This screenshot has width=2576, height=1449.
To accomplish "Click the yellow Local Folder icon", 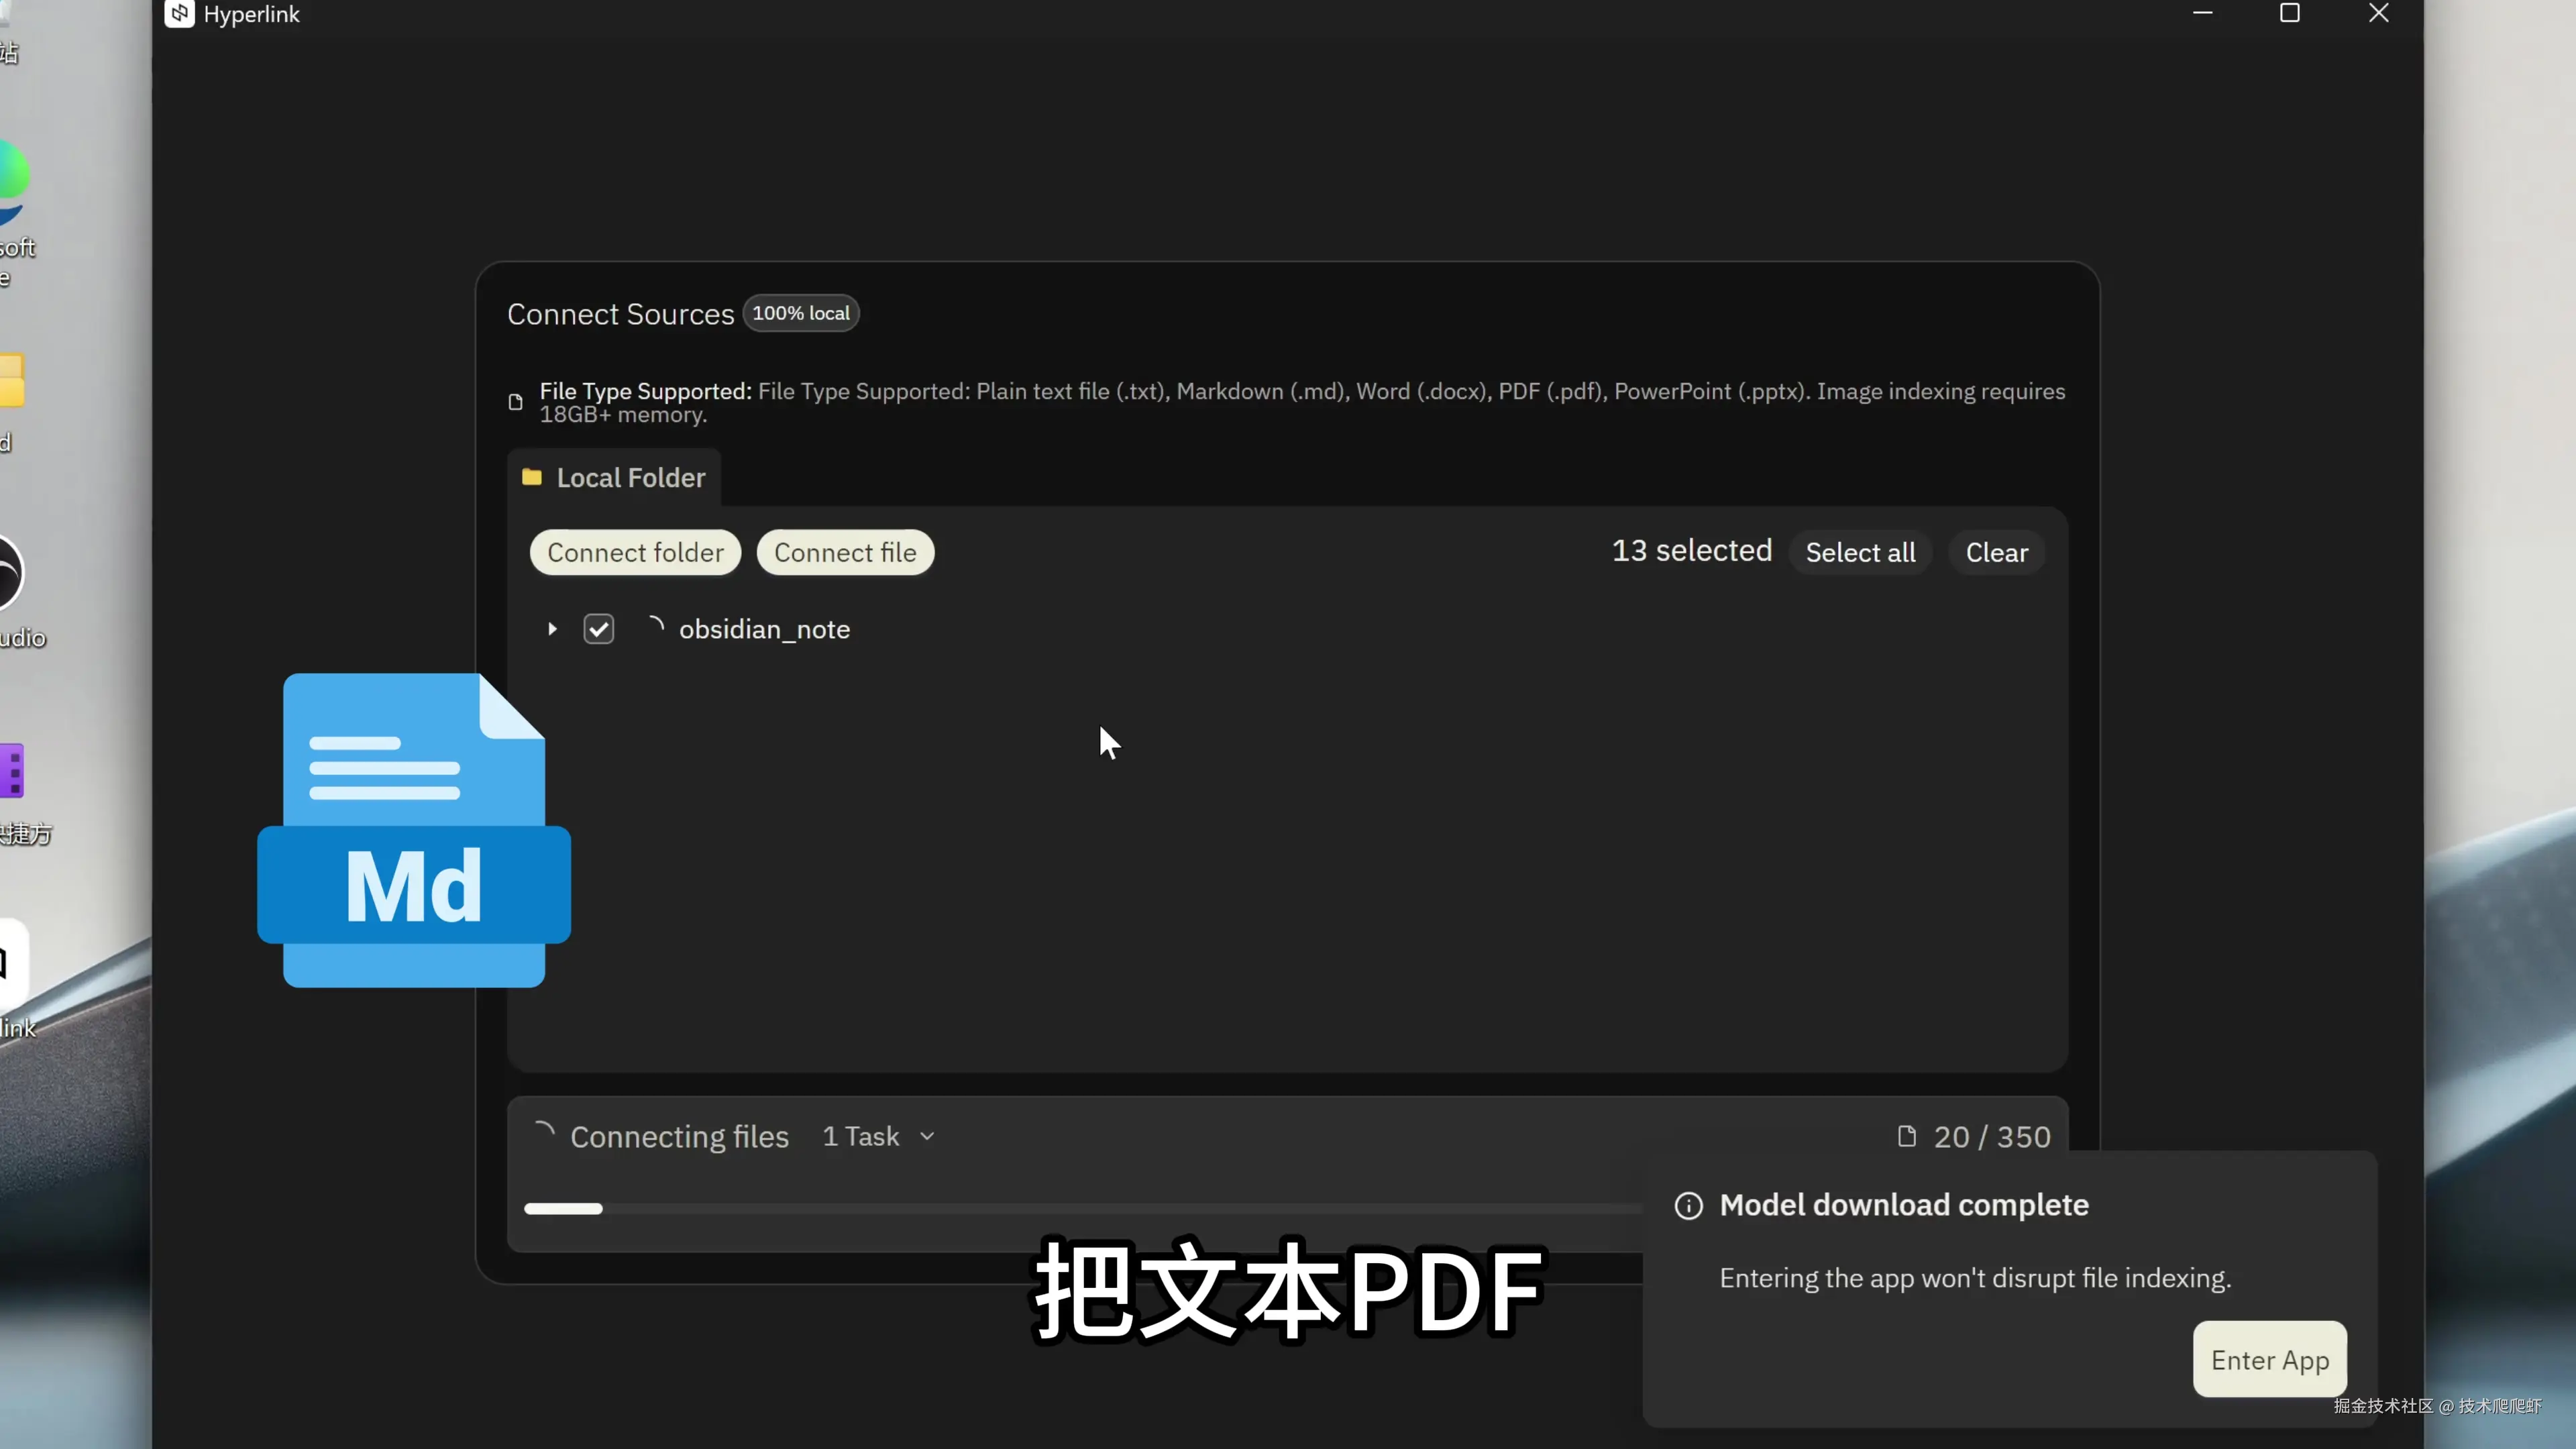I will [x=532, y=477].
